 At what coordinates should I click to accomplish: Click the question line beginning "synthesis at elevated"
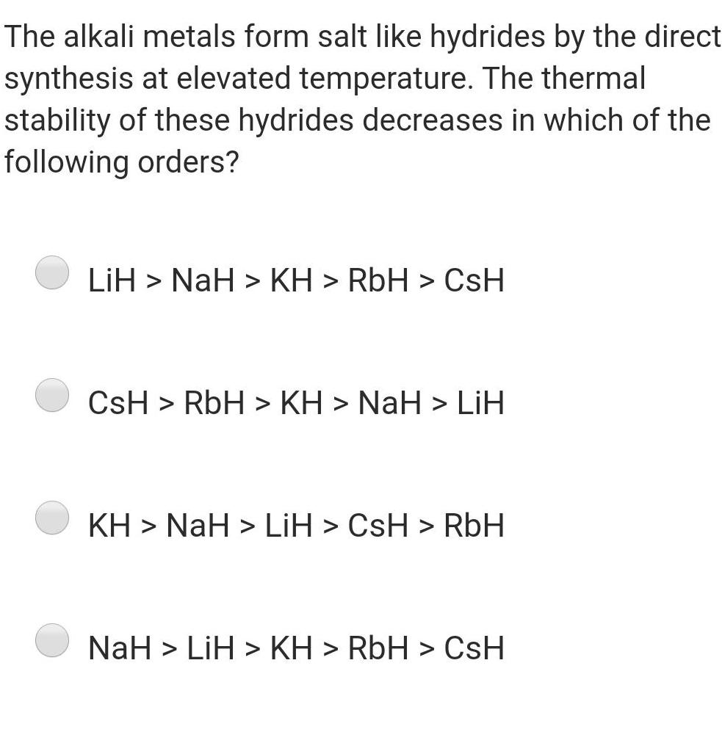pyautogui.click(x=325, y=78)
